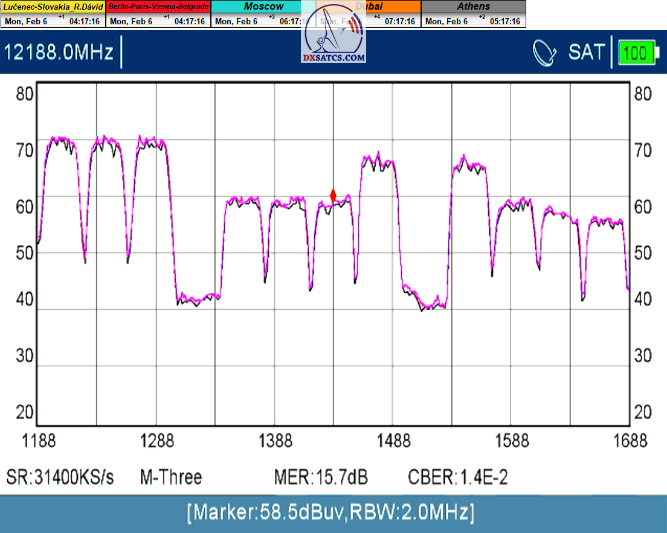
Task: Select the red diamond marker on spectrum
Action: (x=333, y=196)
